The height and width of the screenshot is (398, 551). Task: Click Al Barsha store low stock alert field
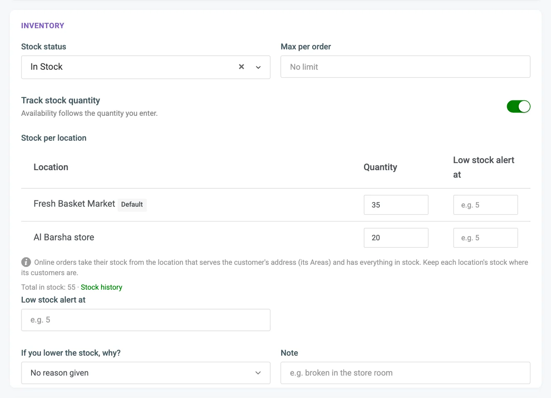485,238
